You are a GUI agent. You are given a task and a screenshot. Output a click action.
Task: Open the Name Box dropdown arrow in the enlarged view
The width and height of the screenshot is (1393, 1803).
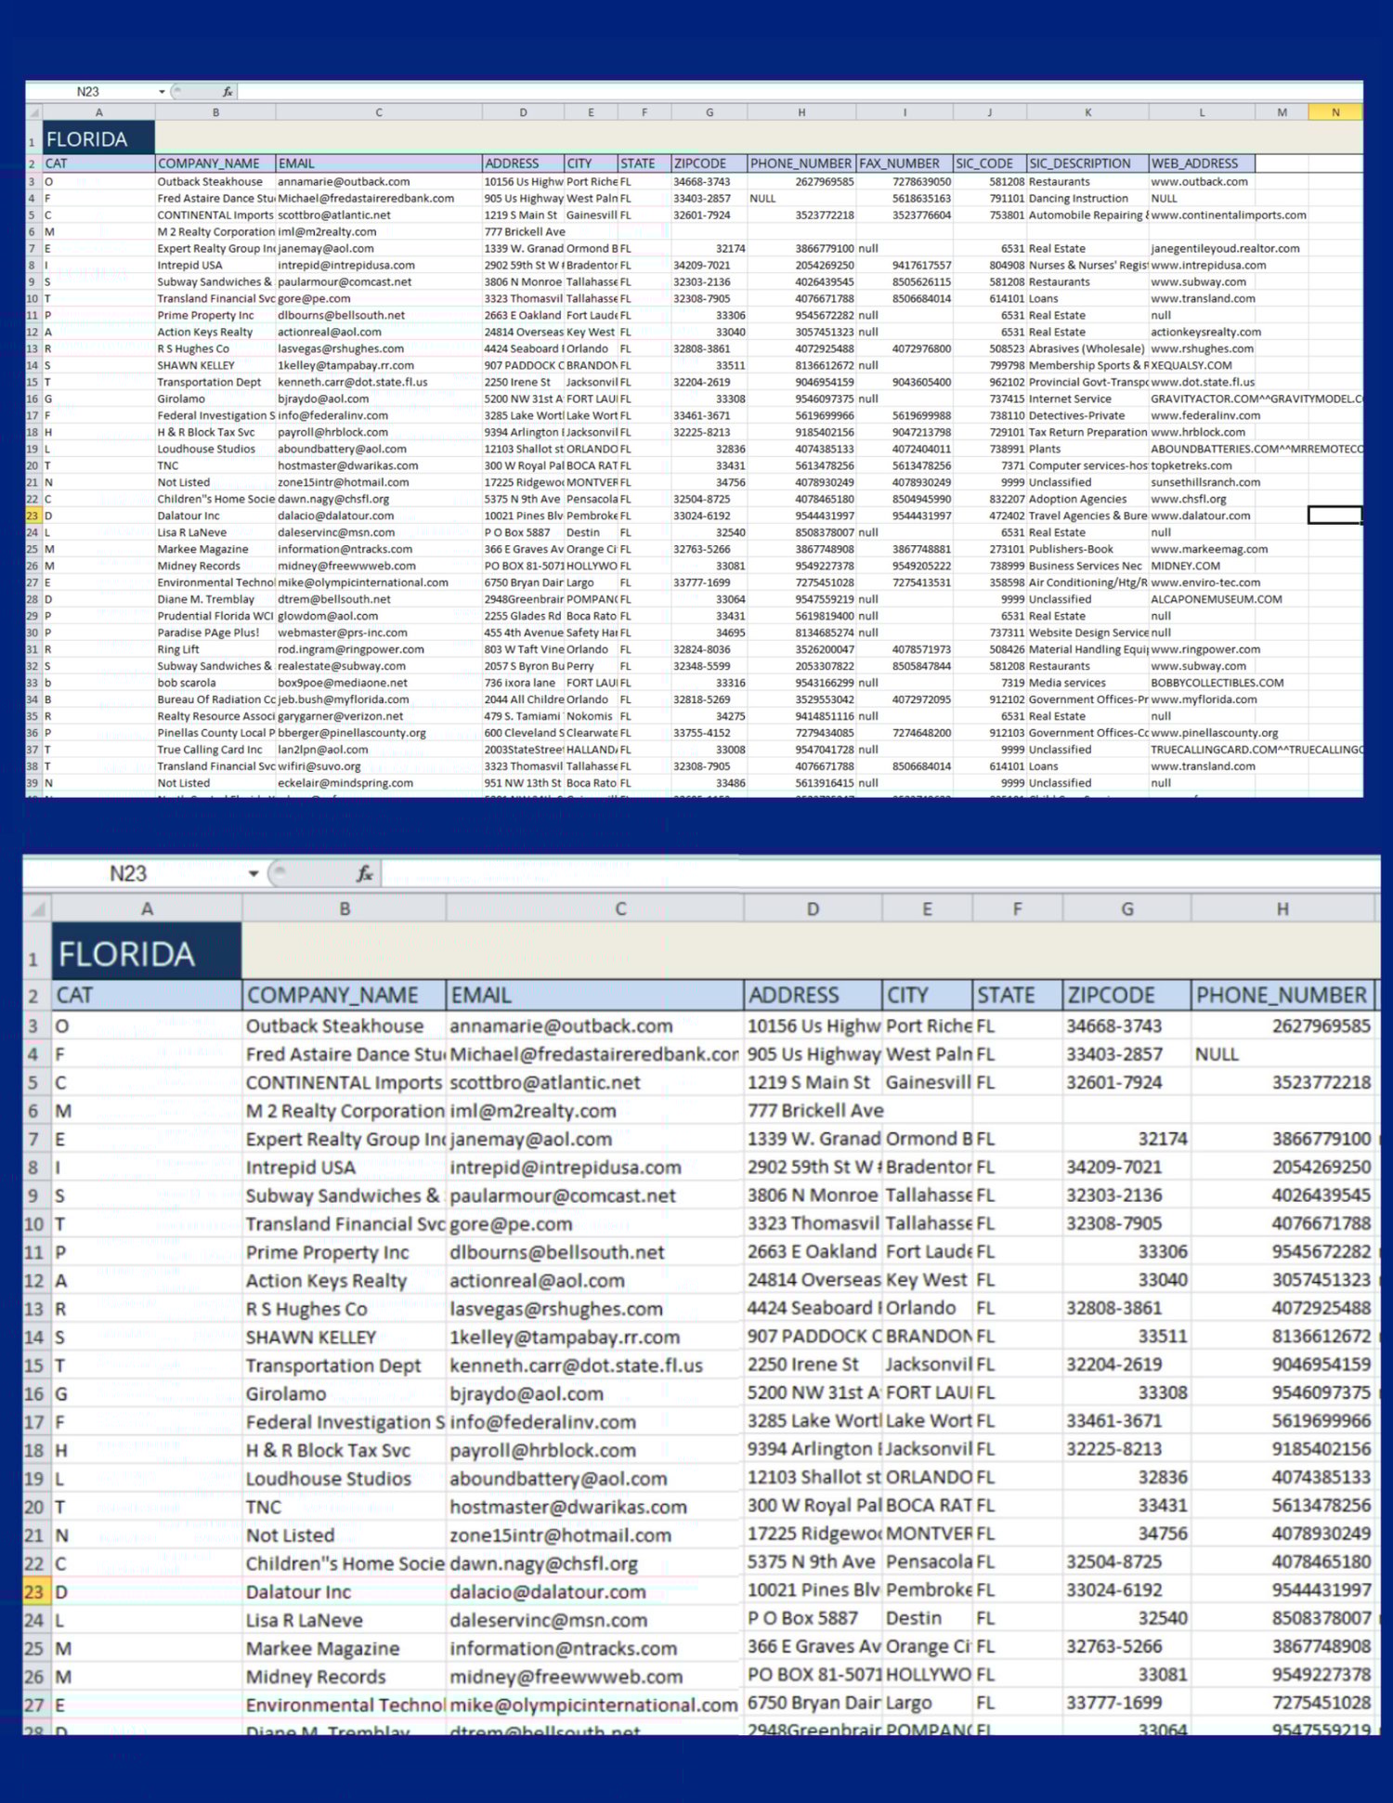pos(253,873)
